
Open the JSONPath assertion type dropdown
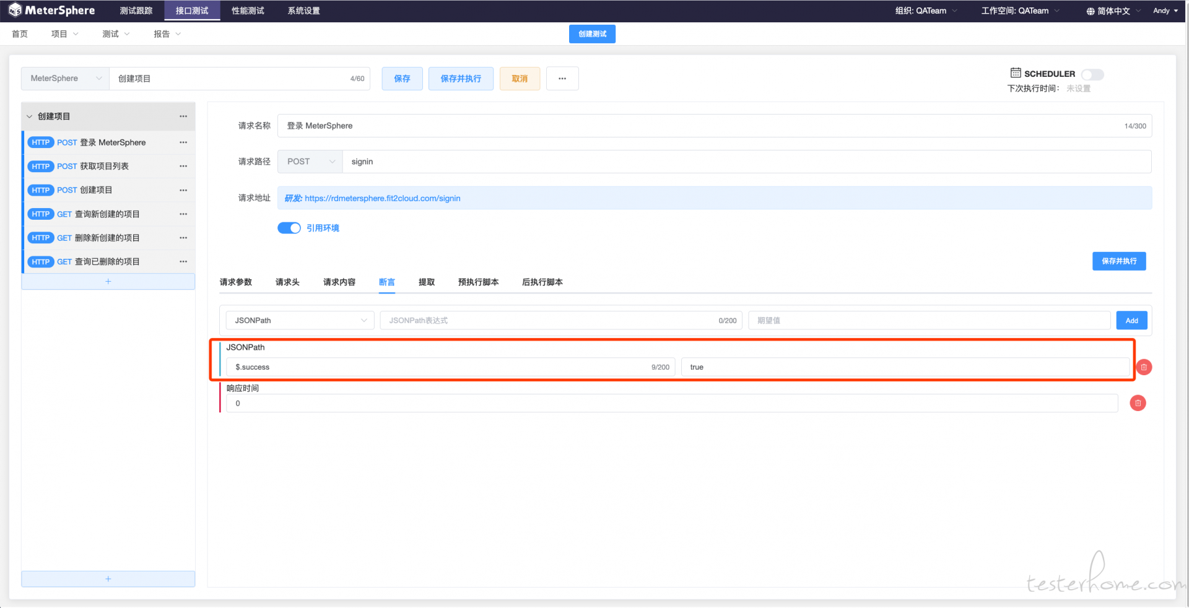tap(300, 321)
